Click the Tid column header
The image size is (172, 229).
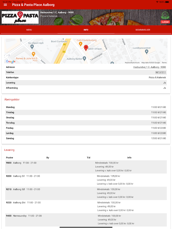tap(89, 158)
